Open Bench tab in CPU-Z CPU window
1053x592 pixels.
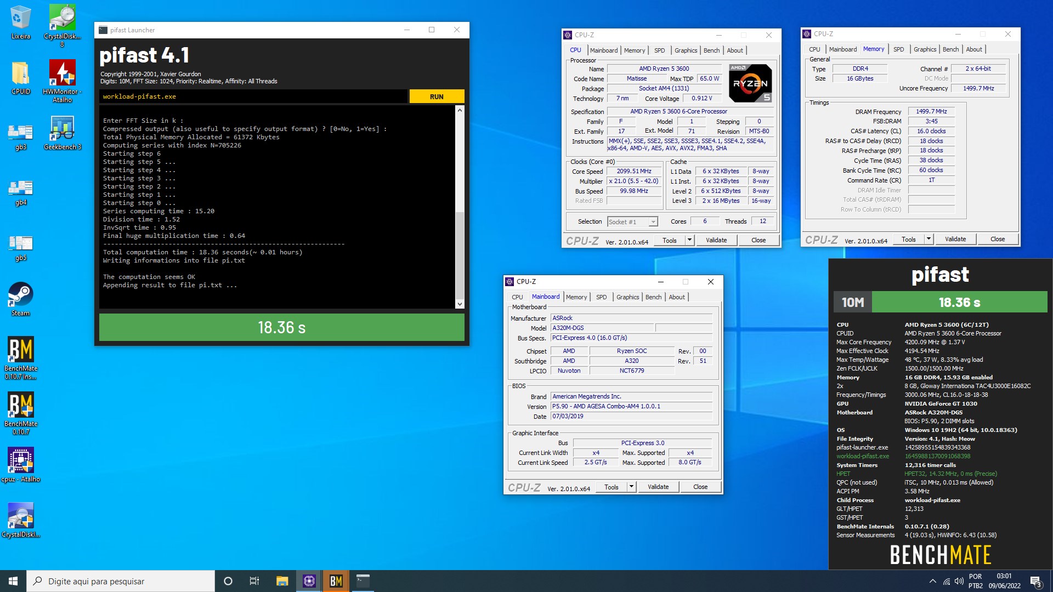pos(712,50)
